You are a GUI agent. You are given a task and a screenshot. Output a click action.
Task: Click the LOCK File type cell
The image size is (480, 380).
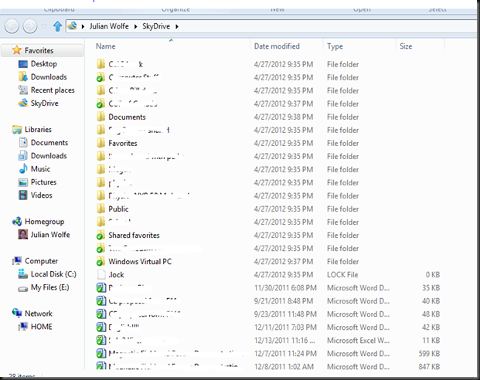pyautogui.click(x=342, y=275)
